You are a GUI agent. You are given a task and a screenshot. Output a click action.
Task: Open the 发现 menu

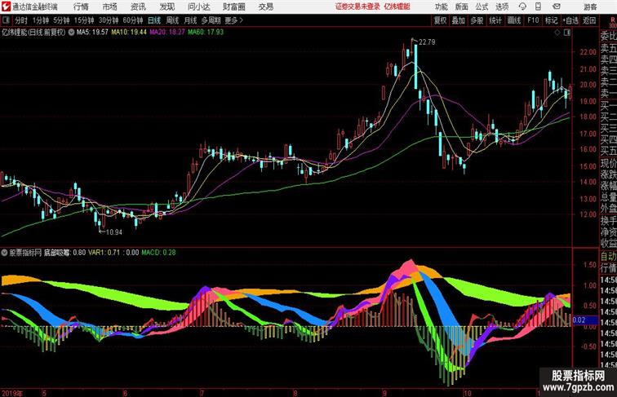click(166, 7)
